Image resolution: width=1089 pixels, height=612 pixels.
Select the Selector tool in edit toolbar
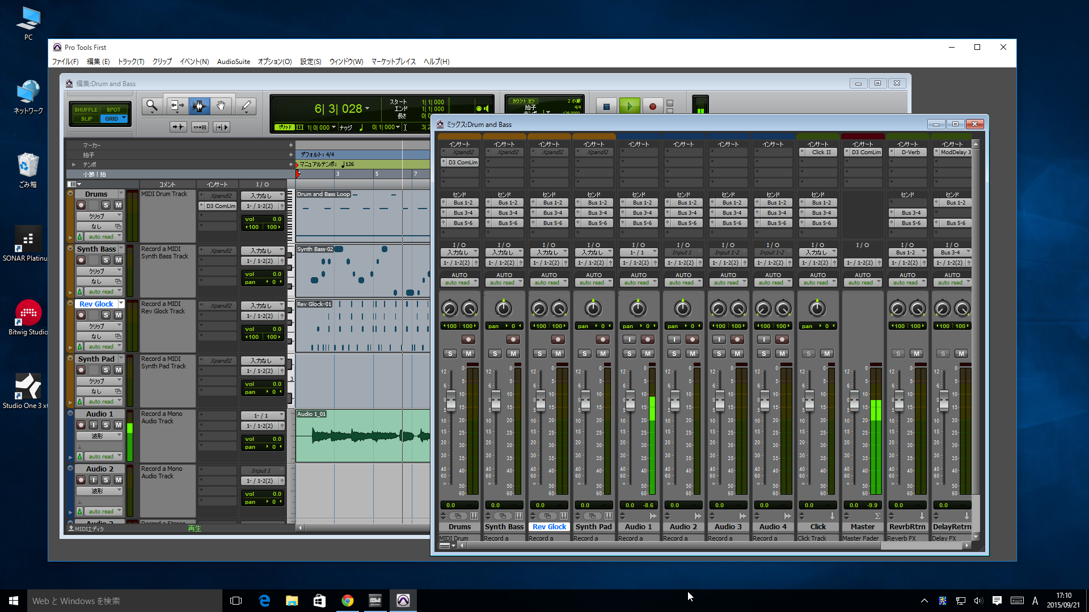pos(199,106)
